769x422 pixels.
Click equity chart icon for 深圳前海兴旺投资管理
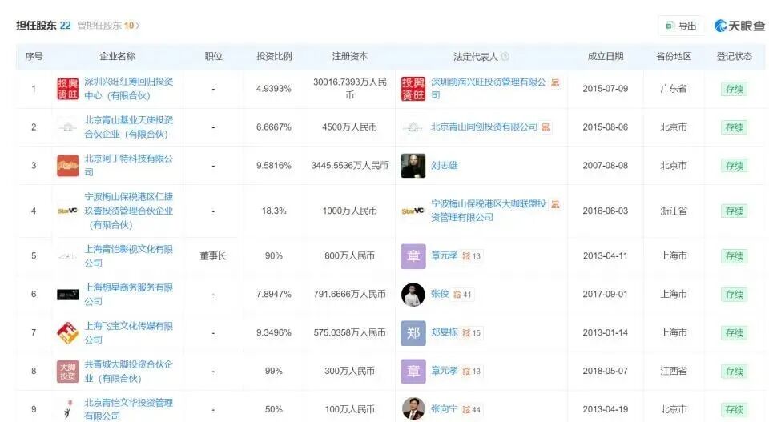(555, 82)
